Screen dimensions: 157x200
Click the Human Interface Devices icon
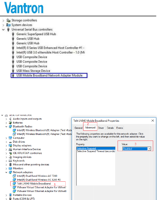point(10,149)
